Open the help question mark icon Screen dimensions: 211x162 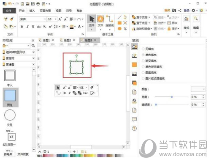135,128
